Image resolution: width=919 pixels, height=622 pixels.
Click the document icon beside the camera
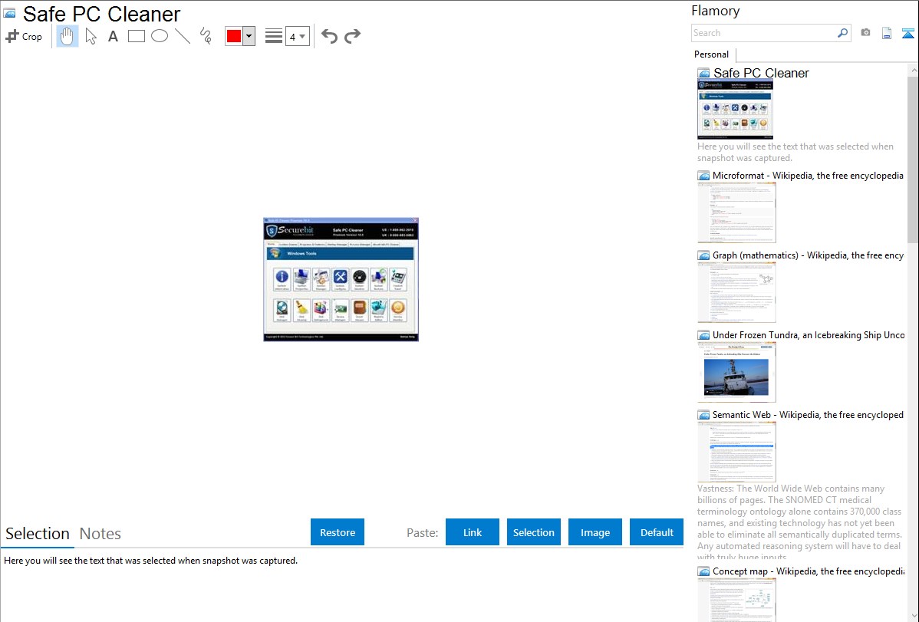point(887,33)
